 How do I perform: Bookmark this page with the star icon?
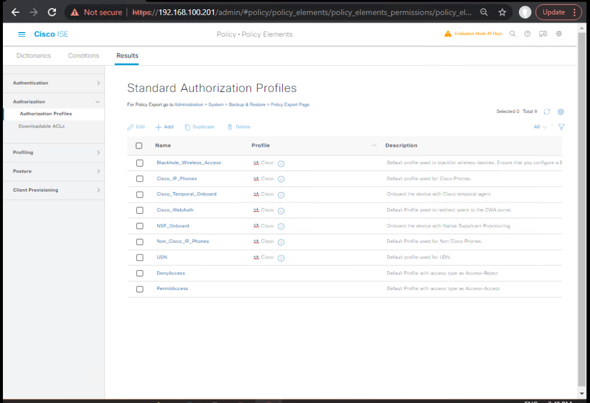pyautogui.click(x=503, y=12)
